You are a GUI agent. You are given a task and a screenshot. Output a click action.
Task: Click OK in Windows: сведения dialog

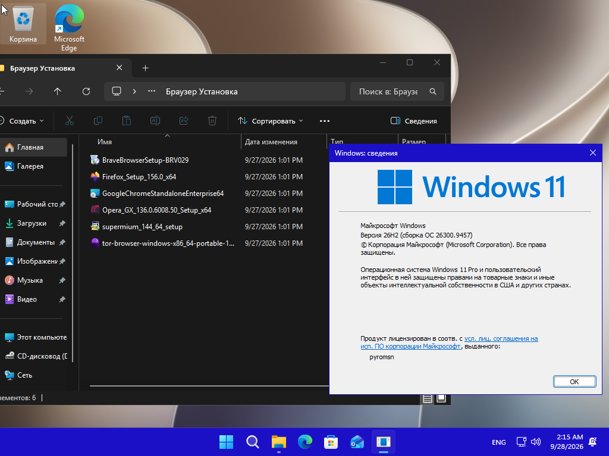point(575,382)
